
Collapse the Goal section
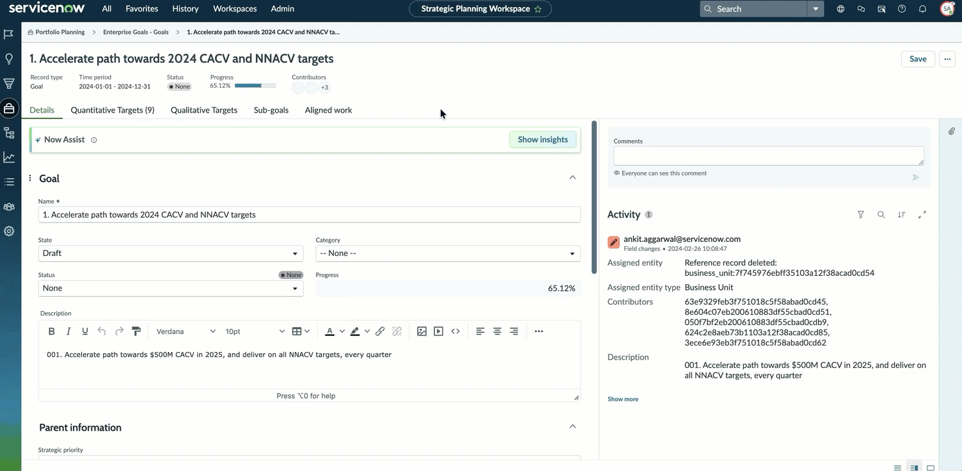572,177
